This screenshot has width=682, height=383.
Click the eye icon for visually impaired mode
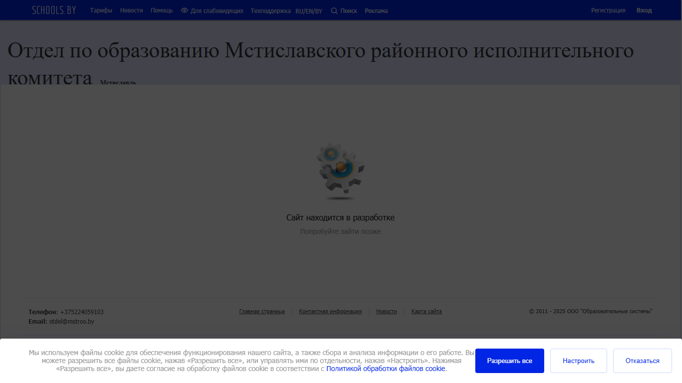click(x=184, y=10)
